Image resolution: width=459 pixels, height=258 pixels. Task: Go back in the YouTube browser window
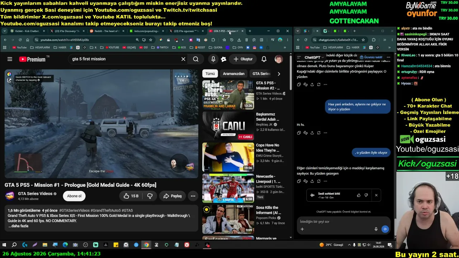(5, 40)
